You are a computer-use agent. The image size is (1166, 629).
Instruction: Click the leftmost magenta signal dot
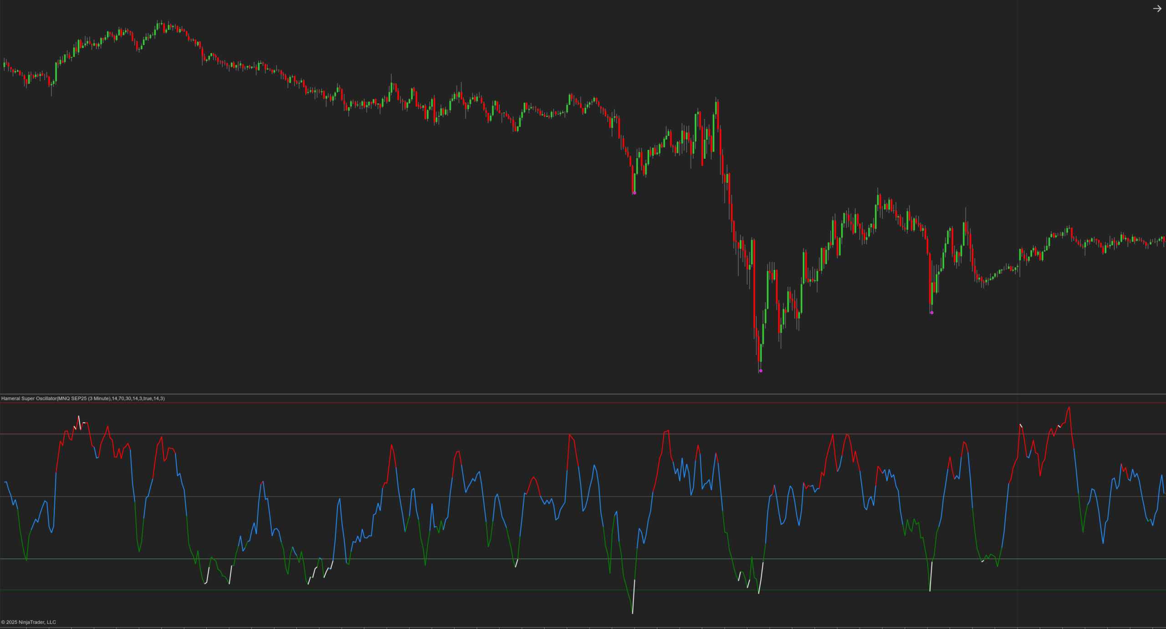pos(634,193)
